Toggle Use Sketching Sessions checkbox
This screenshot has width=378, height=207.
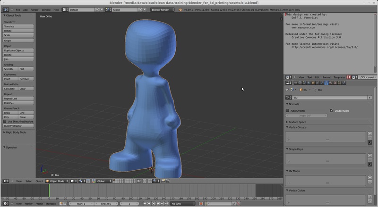point(5,121)
